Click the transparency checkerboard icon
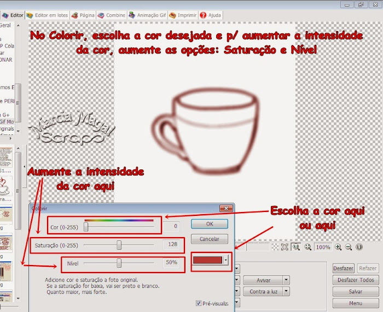 275,247
